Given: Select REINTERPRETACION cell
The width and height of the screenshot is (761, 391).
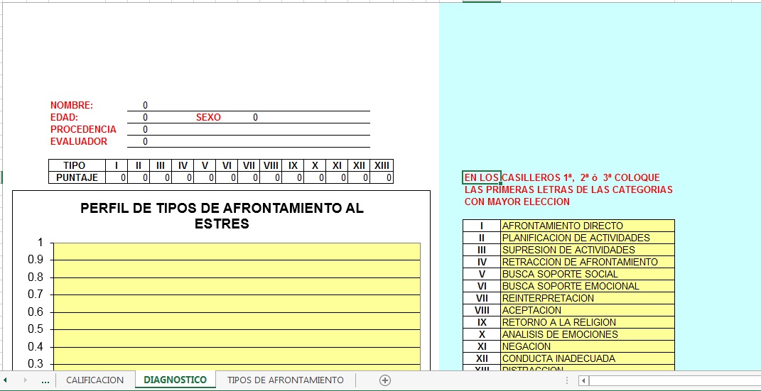Looking at the screenshot, I should pos(587,299).
